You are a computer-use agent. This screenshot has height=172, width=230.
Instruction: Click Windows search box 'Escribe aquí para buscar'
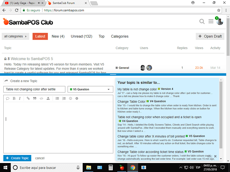point(46,168)
